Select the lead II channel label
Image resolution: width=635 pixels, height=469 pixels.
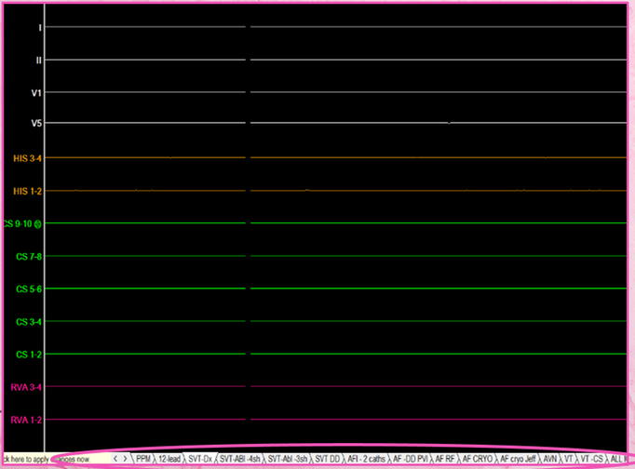tap(38, 60)
